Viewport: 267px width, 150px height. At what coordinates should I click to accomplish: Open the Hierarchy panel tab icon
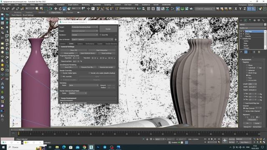click(x=250, y=20)
